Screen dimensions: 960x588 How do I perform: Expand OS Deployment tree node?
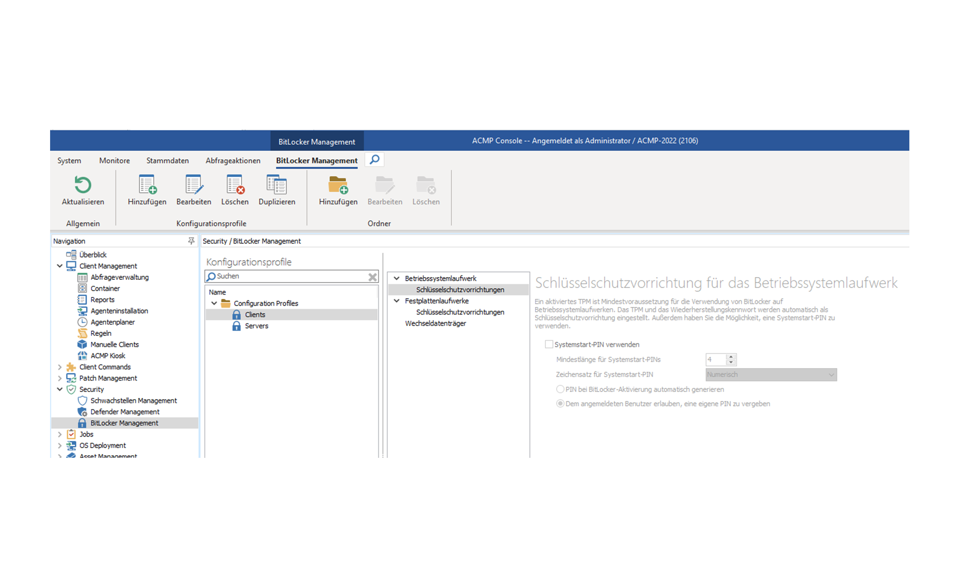click(60, 445)
